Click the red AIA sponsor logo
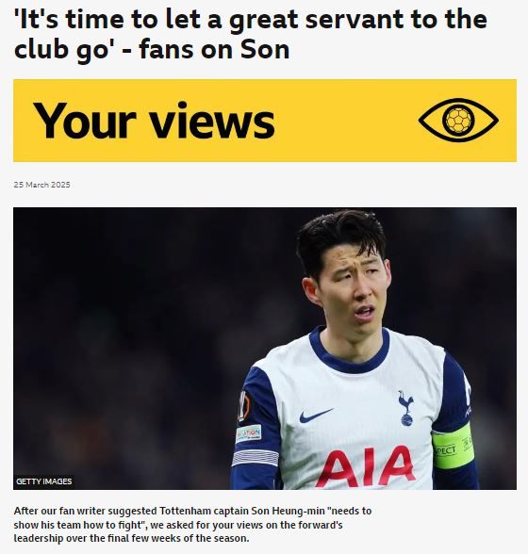 [366, 466]
